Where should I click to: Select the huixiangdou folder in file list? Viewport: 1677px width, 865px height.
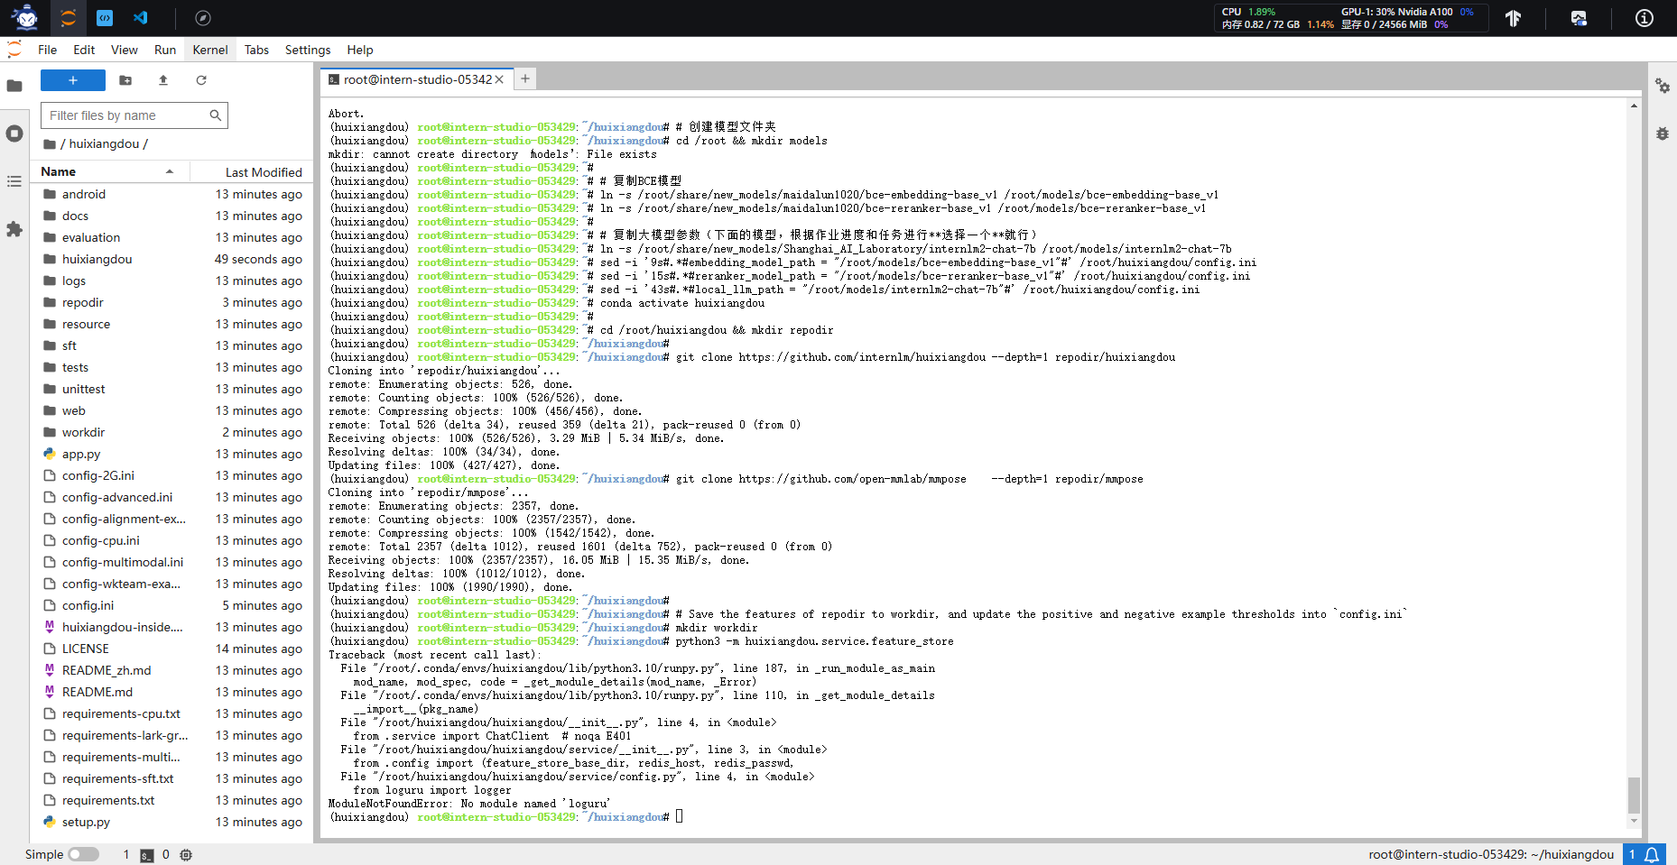point(172,259)
